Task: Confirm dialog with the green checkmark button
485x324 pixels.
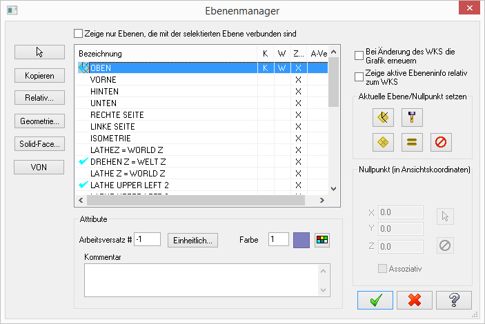Action: 375,301
